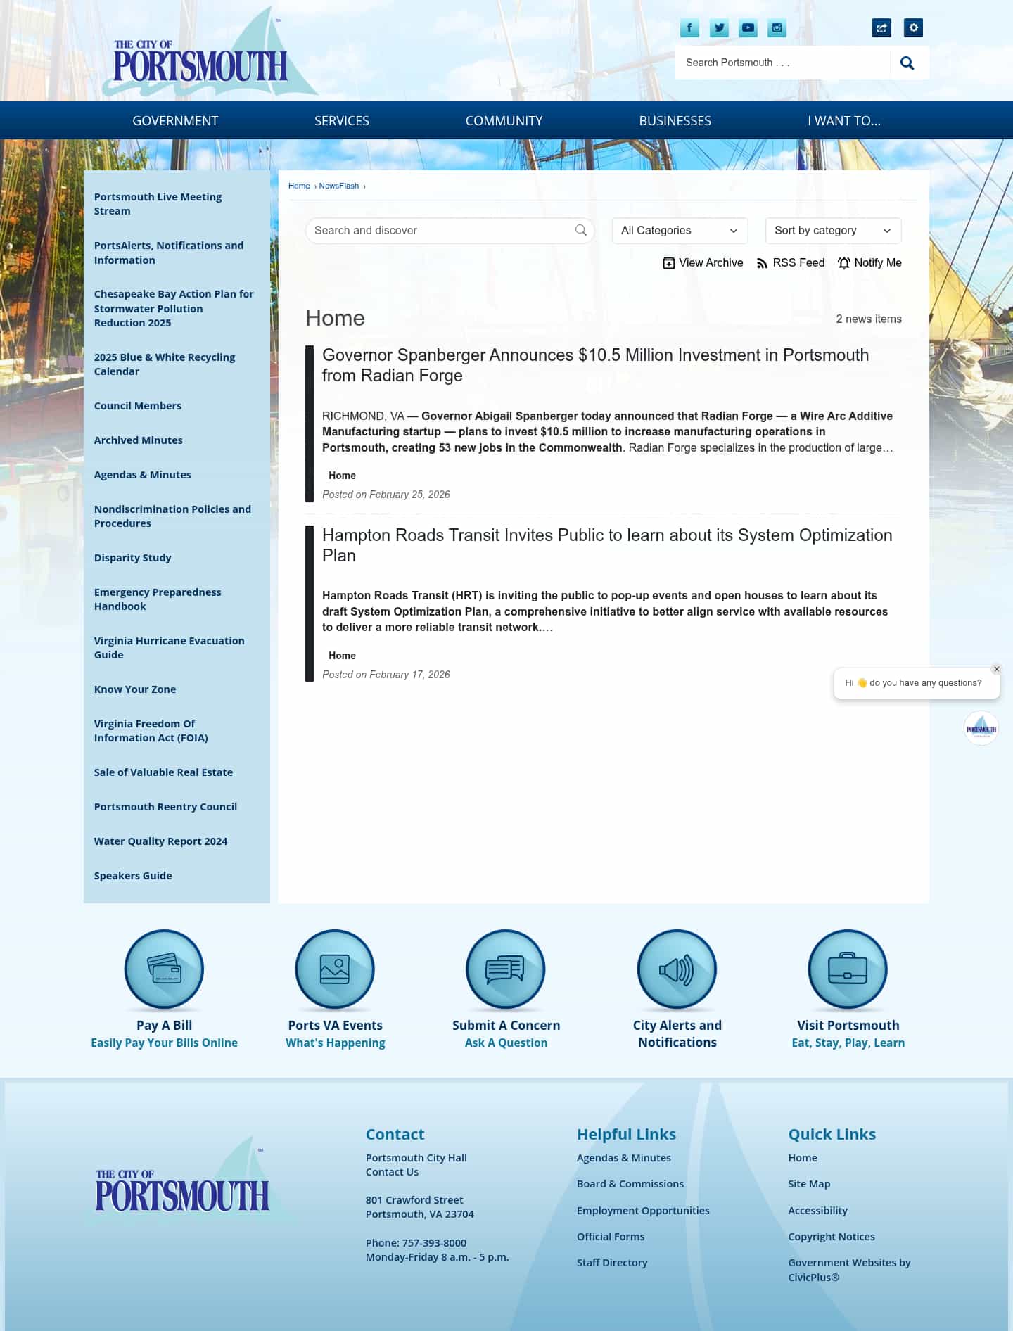Screen dimensions: 1013x1331
Task: Click the Search Portsmouth magnifier button
Action: [907, 63]
